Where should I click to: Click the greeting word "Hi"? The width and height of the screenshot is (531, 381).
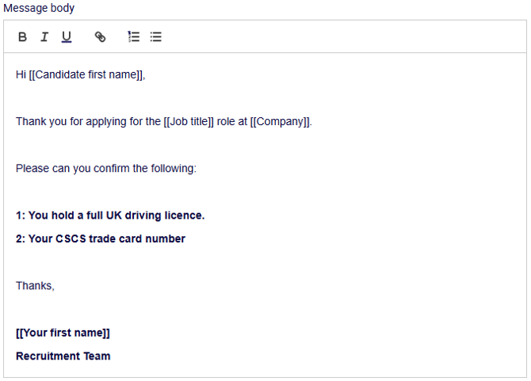[21, 75]
